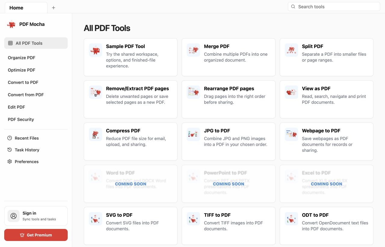Screen dimensions: 385x247
Task: Open the Convert from PDF category
Action: click(26, 95)
